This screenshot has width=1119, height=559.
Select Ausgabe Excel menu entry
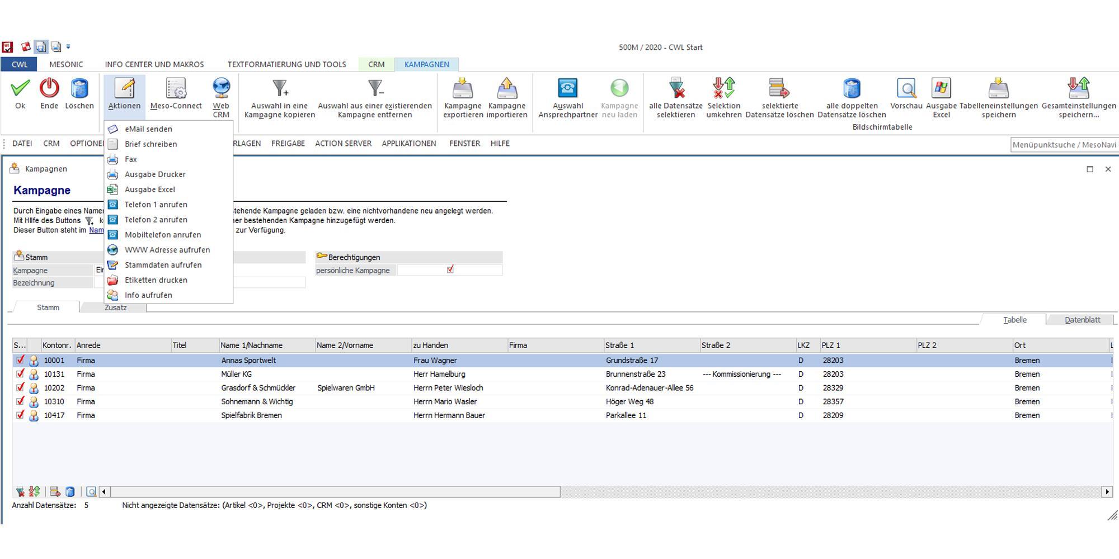[168, 190]
